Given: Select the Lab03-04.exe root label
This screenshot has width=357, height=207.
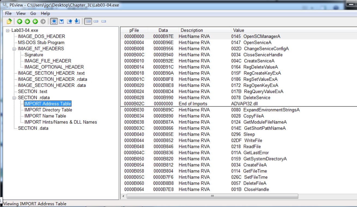Looking at the screenshot, I should (25, 30).
